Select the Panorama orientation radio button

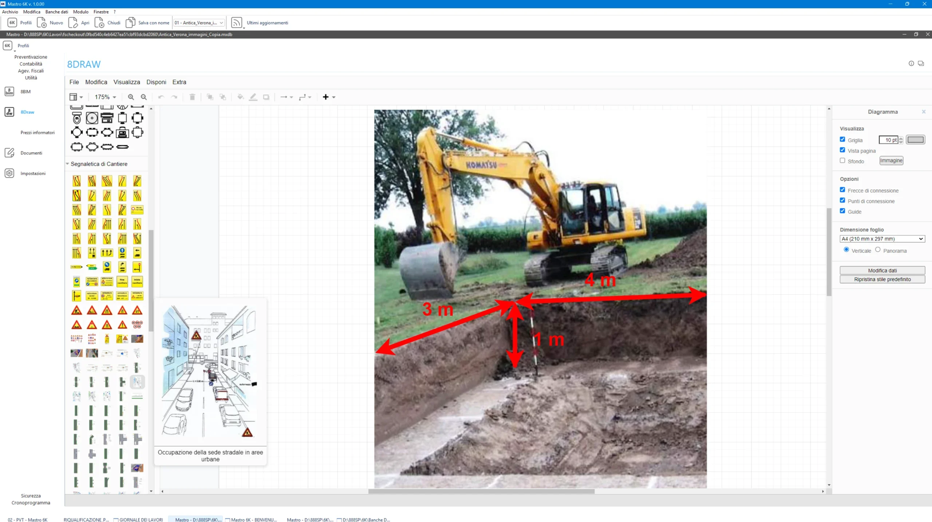coord(878,250)
